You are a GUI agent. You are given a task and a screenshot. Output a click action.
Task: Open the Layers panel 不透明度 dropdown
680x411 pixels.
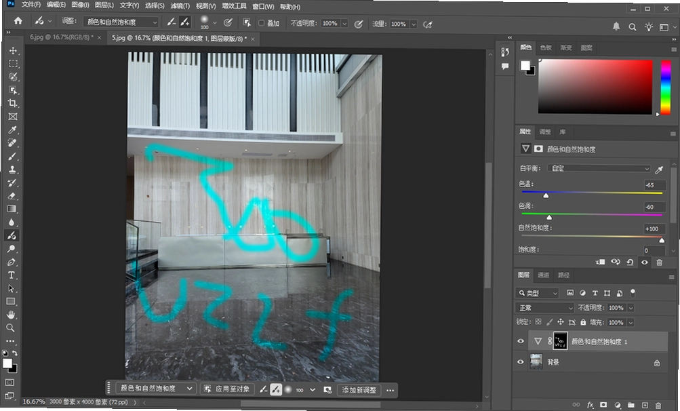point(631,308)
